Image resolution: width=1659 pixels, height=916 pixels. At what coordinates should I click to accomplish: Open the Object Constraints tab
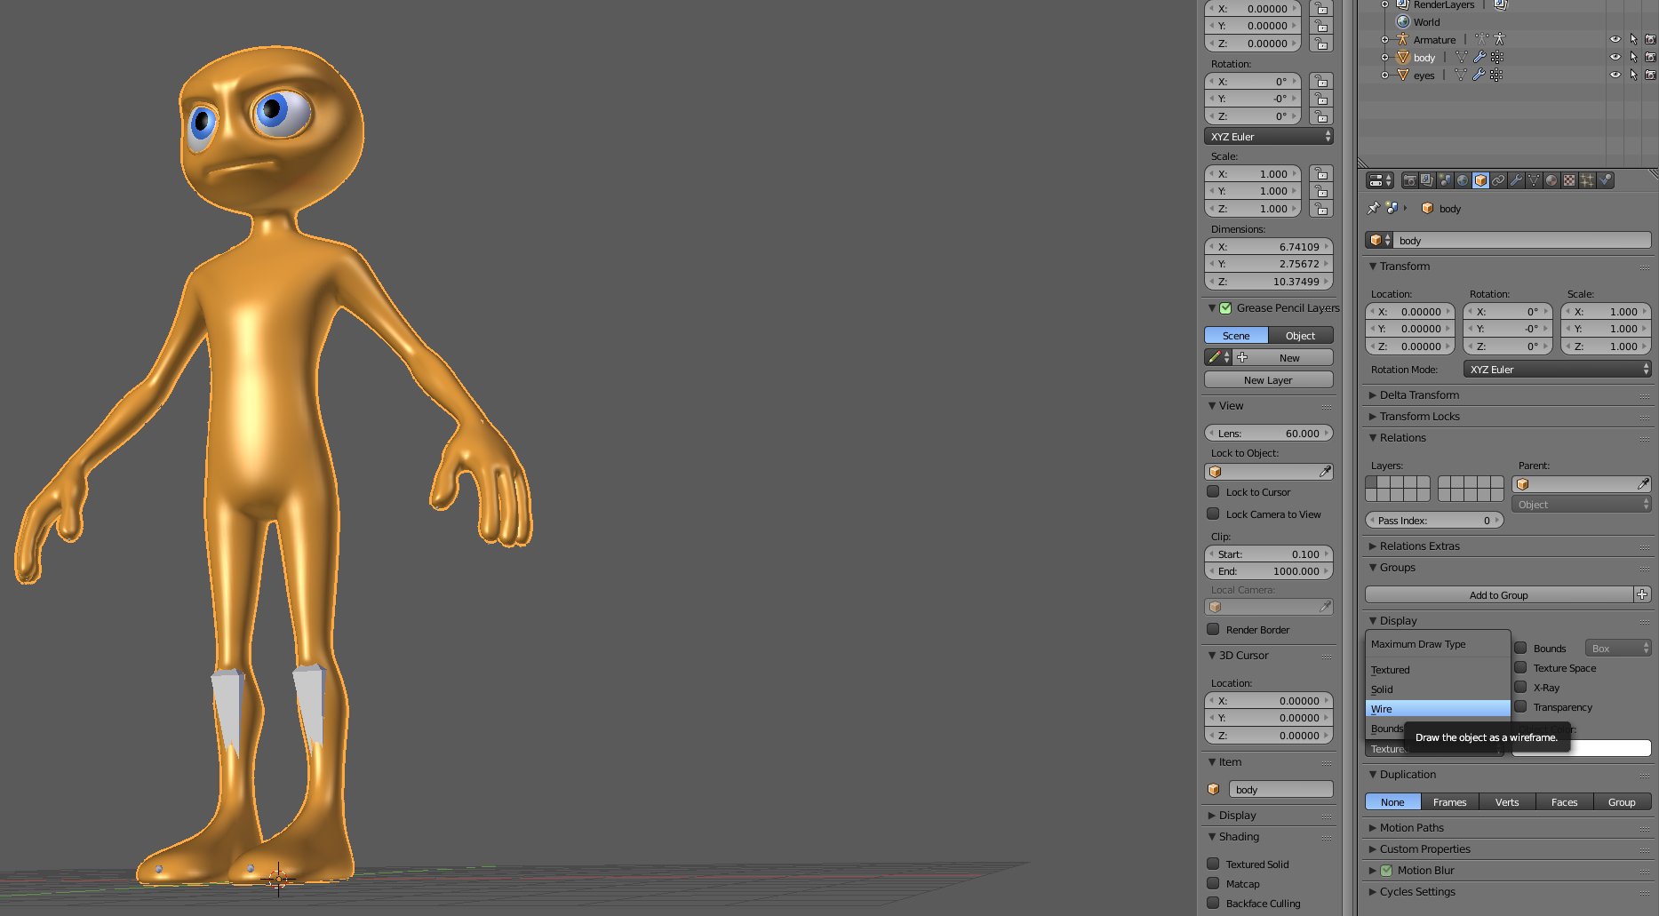[x=1498, y=180]
